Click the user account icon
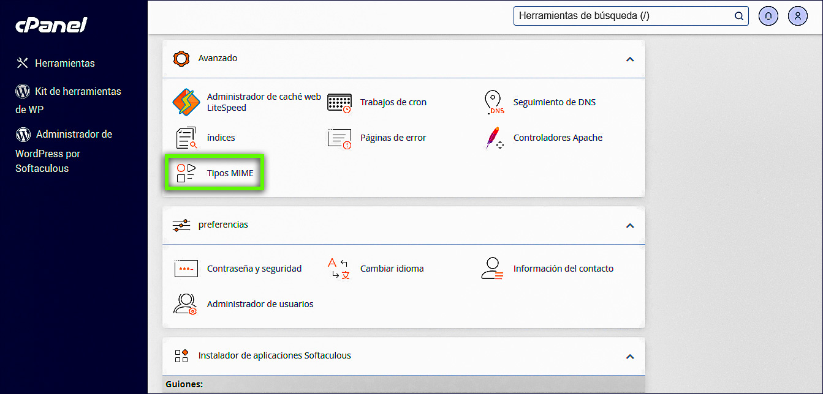The width and height of the screenshot is (823, 394). pos(797,15)
